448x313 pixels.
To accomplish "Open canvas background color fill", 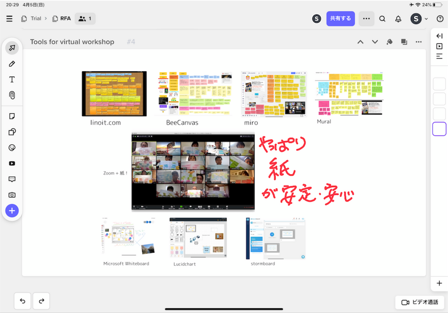I will click(389, 42).
